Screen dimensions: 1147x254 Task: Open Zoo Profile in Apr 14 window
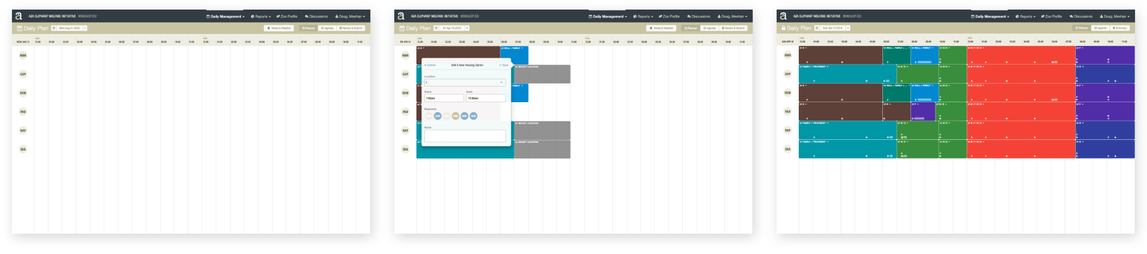[x=1051, y=17]
